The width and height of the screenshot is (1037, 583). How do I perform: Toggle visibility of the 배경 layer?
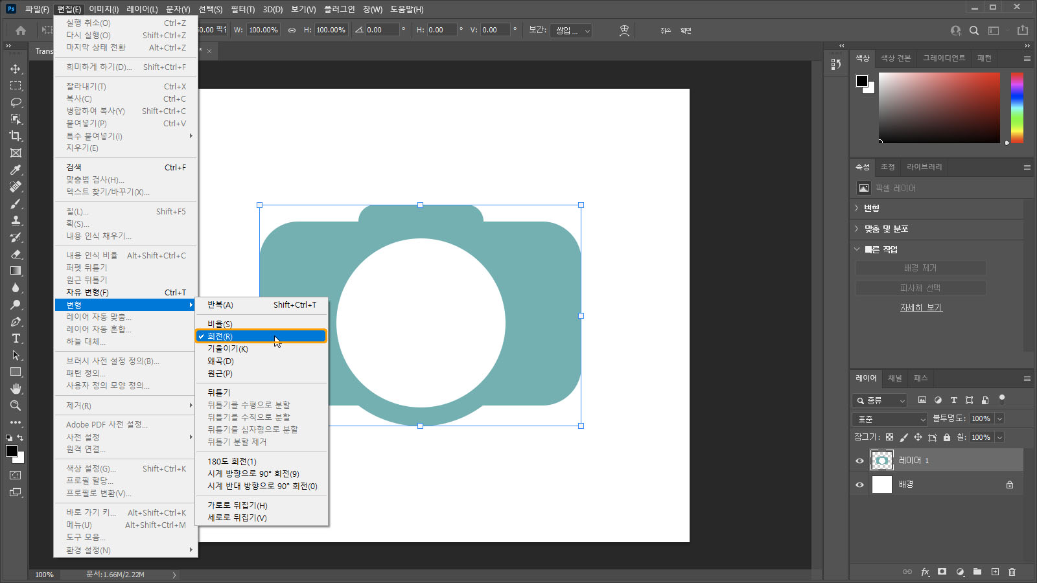pos(860,485)
